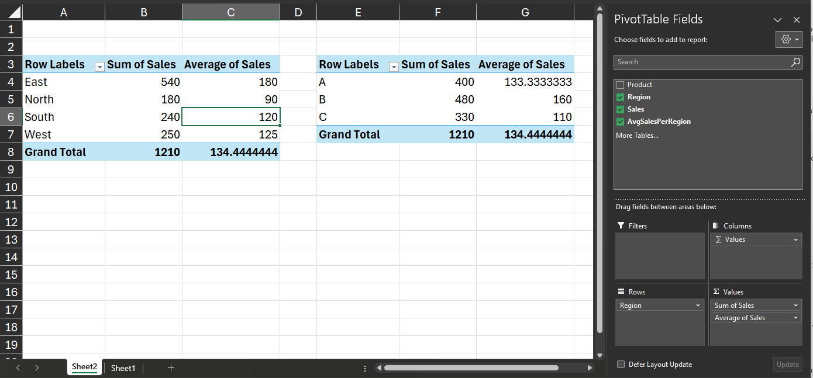Click the search magnifier icon in field list
This screenshot has height=378, width=813.
point(795,62)
